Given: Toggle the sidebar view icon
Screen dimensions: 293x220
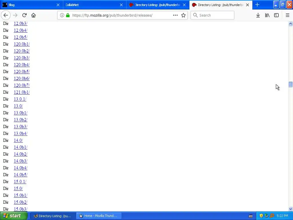Looking at the screenshot, I should [x=276, y=15].
